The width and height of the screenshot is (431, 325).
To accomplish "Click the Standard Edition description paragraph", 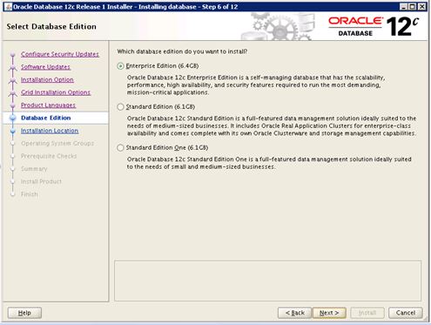I will [x=272, y=125].
